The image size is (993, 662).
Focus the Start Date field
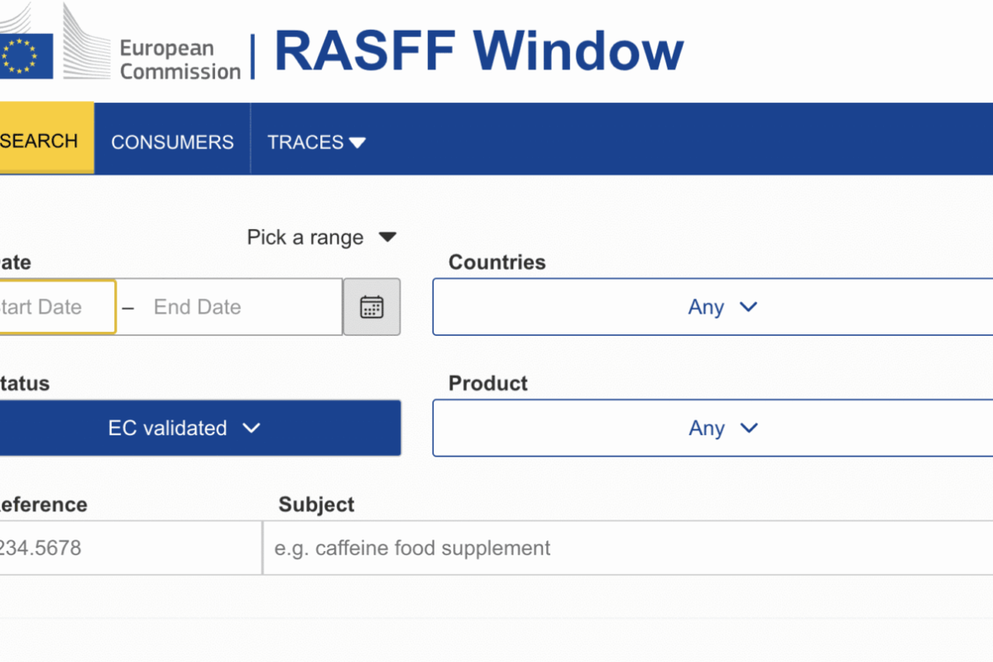50,307
